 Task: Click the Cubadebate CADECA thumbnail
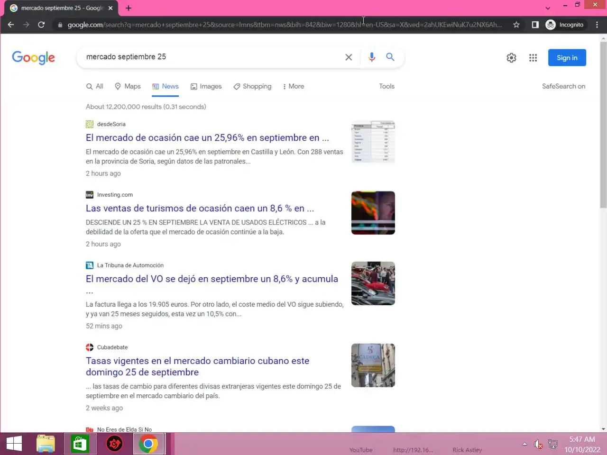pyautogui.click(x=373, y=365)
